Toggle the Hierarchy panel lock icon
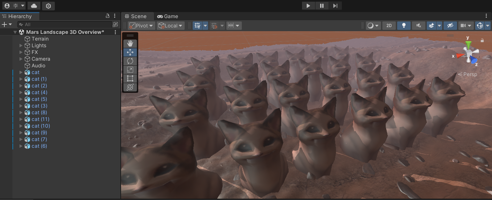Screen dimensions: 492x200 (108, 16)
